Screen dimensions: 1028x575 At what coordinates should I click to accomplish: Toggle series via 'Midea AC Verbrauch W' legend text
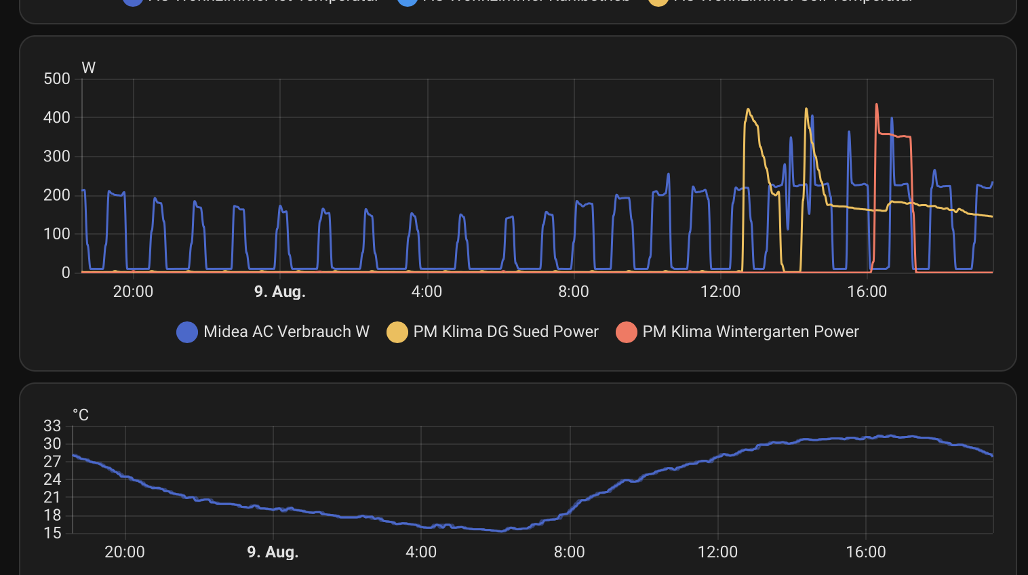pyautogui.click(x=286, y=332)
